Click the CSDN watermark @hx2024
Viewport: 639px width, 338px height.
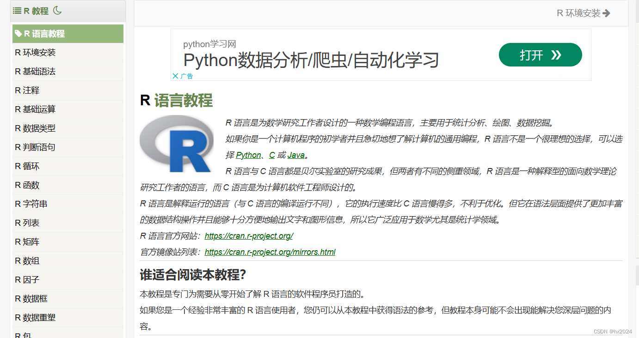pyautogui.click(x=614, y=332)
